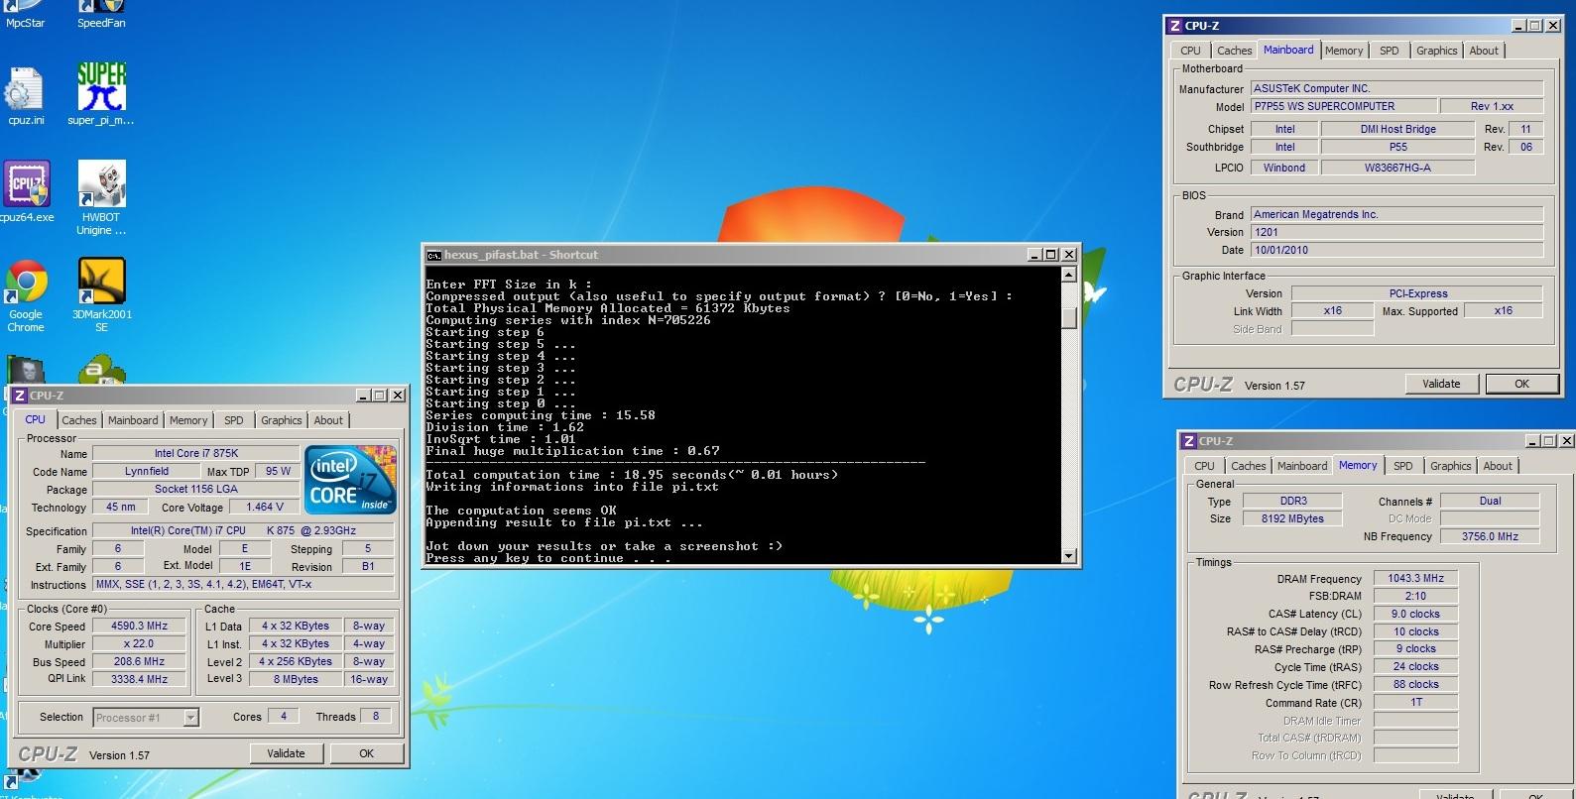The height and width of the screenshot is (799, 1576).
Task: Click Validate in the CPU window
Action: coord(286,753)
